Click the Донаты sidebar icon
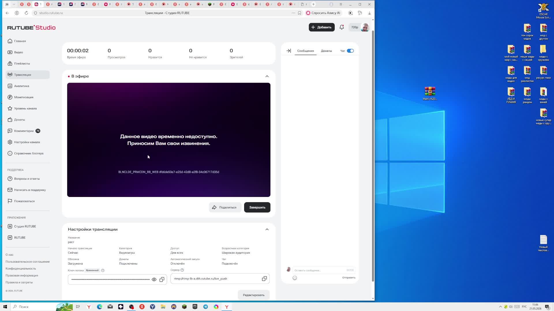The width and height of the screenshot is (554, 311). coord(10,120)
